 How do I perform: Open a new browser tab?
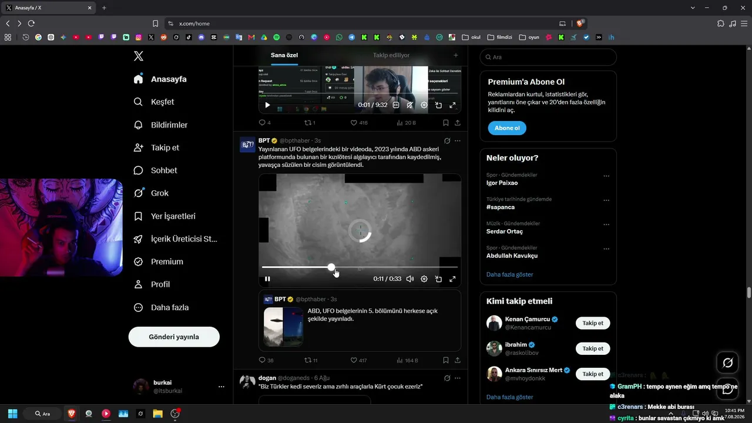[x=104, y=8]
